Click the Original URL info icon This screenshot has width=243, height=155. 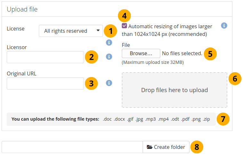click(x=109, y=83)
